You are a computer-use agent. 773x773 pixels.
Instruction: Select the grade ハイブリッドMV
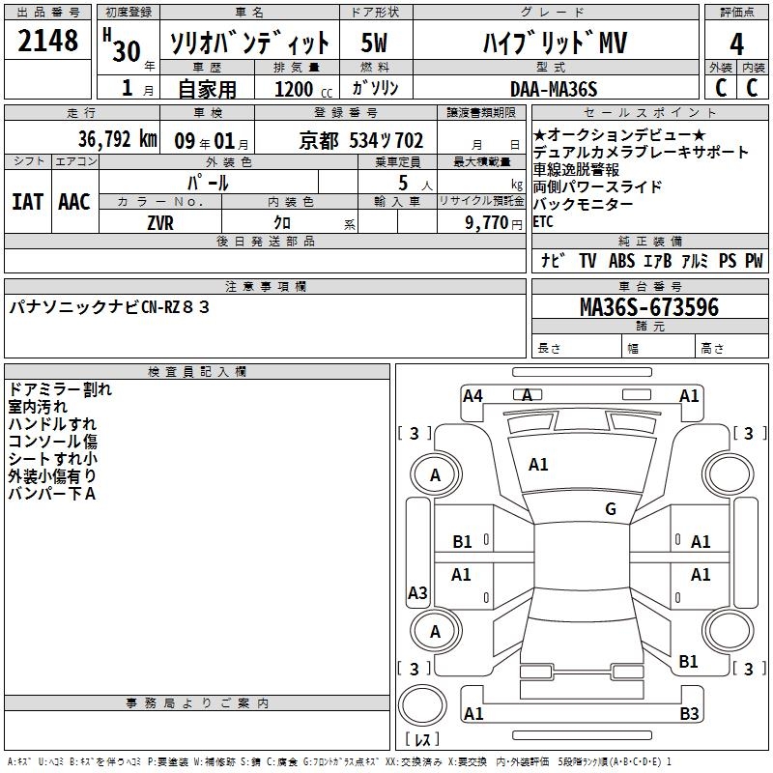555,43
